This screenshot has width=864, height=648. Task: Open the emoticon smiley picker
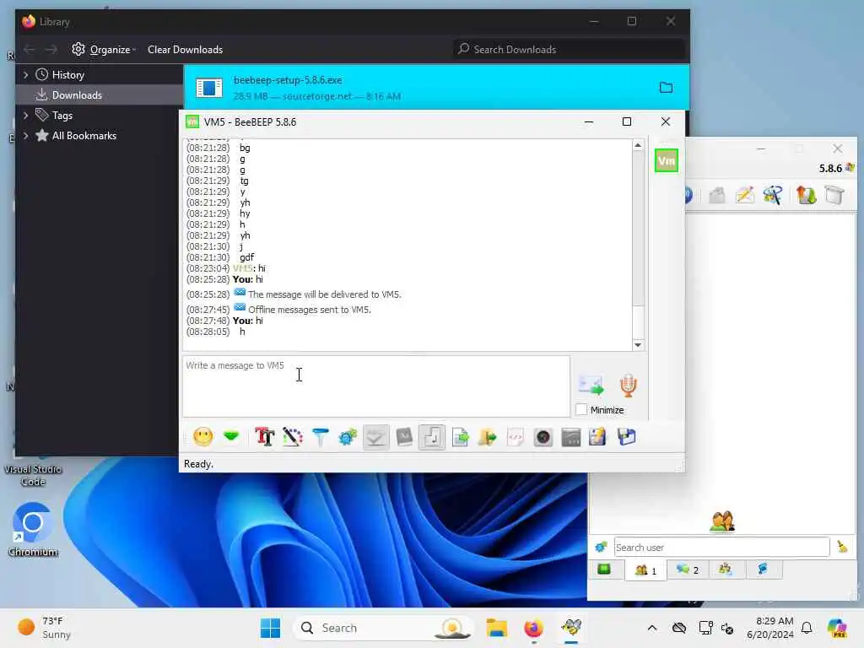202,437
